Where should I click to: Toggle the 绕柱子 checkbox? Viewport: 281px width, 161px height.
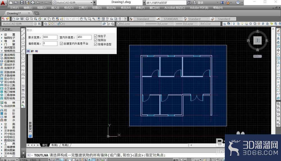pyautogui.click(x=96, y=36)
